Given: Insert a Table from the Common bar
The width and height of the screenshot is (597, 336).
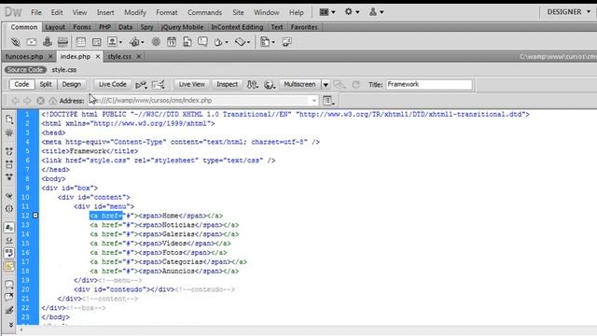Looking at the screenshot, I should click(81, 42).
